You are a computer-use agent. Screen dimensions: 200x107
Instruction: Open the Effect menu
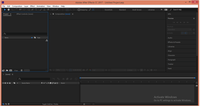click(x=32, y=6)
